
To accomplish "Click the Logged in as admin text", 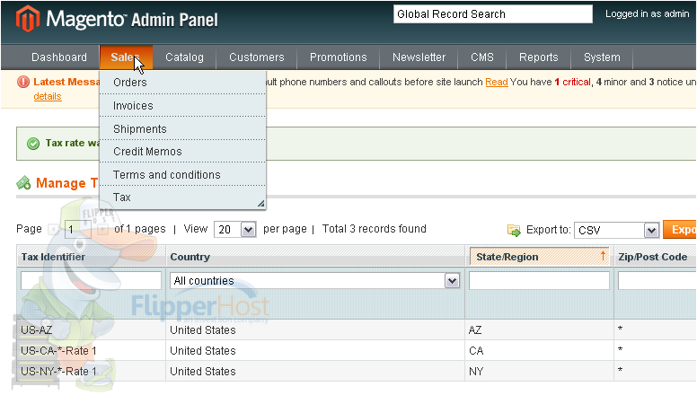I will click(x=648, y=13).
